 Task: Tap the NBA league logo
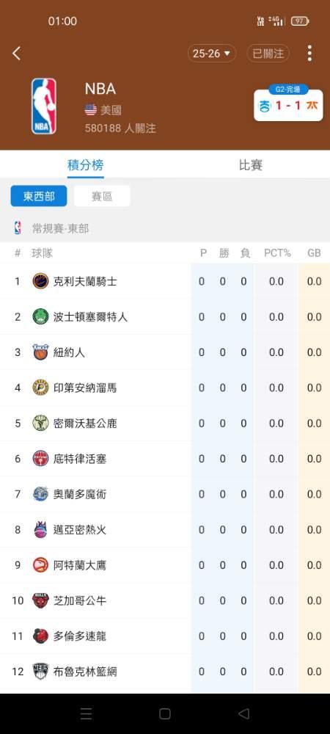[x=44, y=106]
